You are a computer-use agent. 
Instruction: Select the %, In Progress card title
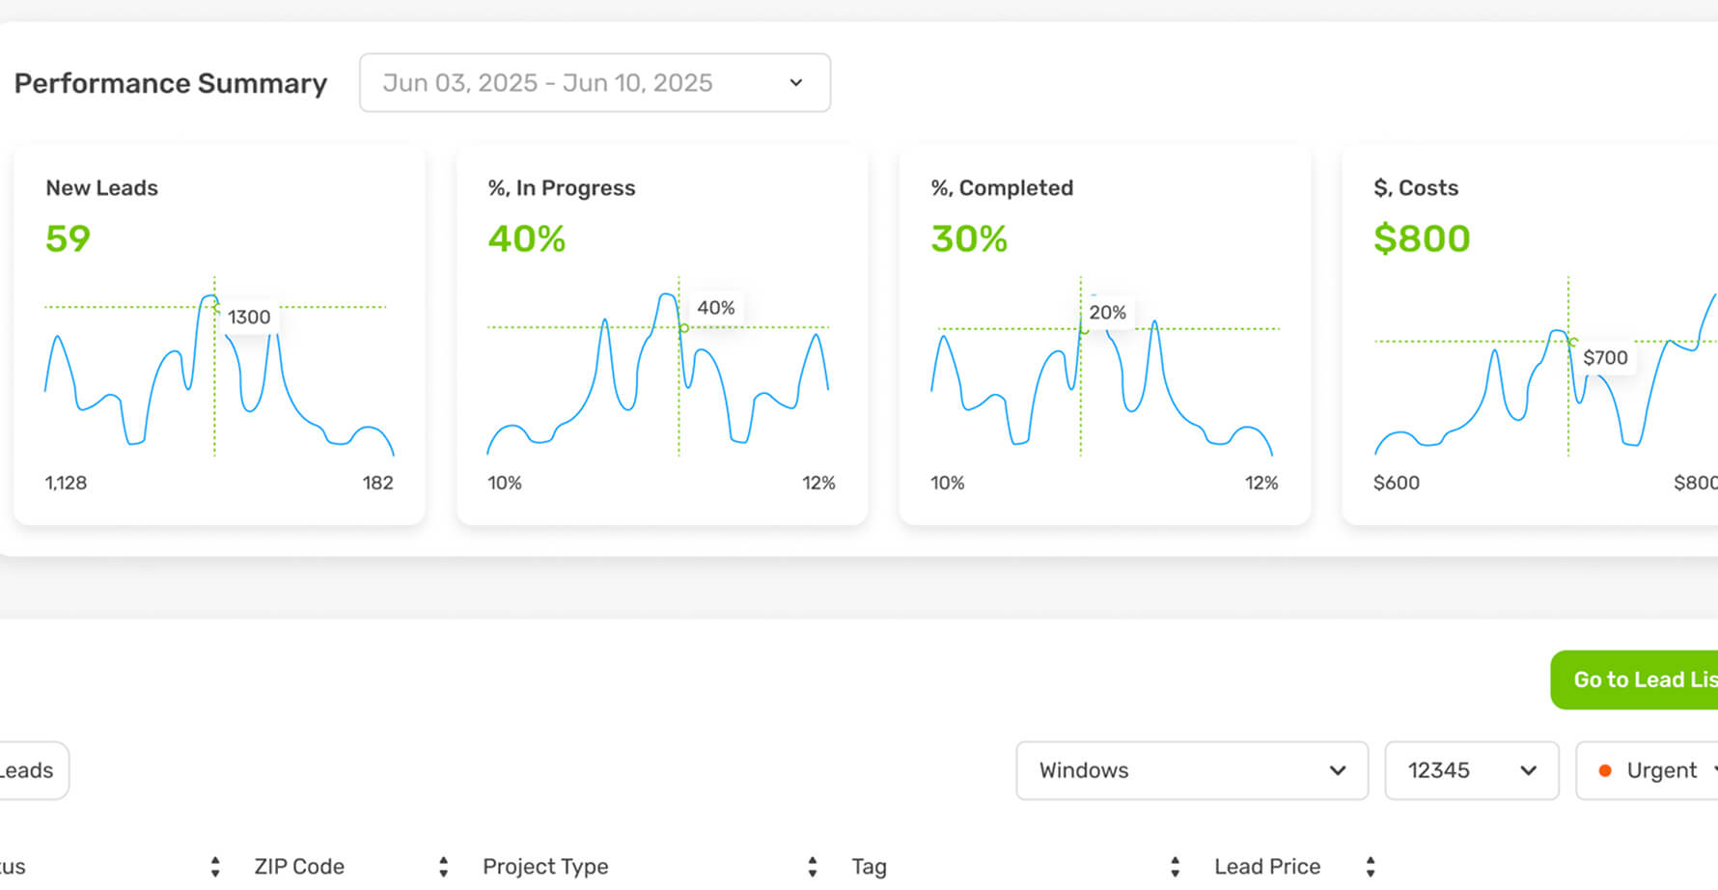click(x=562, y=188)
